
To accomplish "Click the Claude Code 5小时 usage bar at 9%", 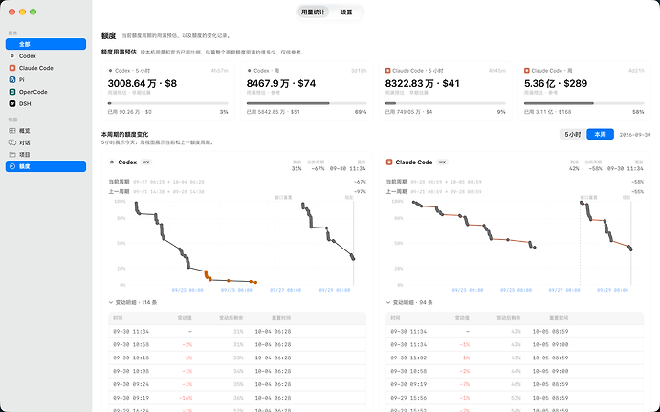I will 446,103.
